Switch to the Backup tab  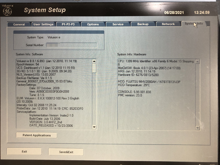click(143, 24)
